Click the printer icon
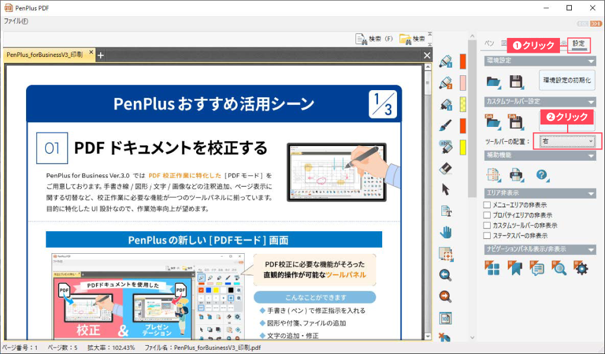 tap(516, 175)
